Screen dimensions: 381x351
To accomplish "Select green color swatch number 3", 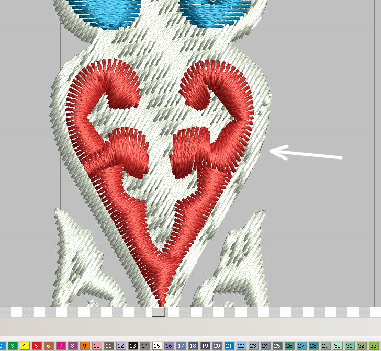I will (x=13, y=346).
